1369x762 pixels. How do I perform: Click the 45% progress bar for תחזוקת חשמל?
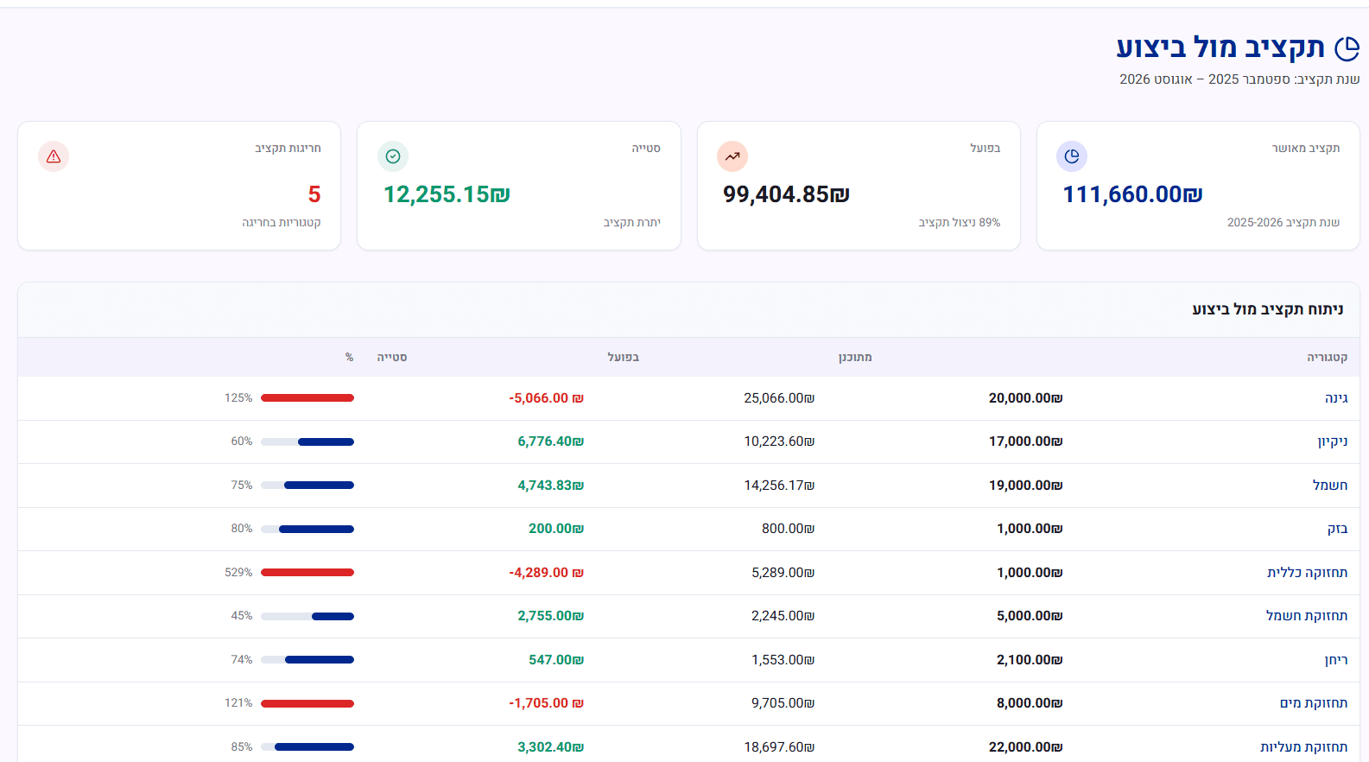click(307, 616)
